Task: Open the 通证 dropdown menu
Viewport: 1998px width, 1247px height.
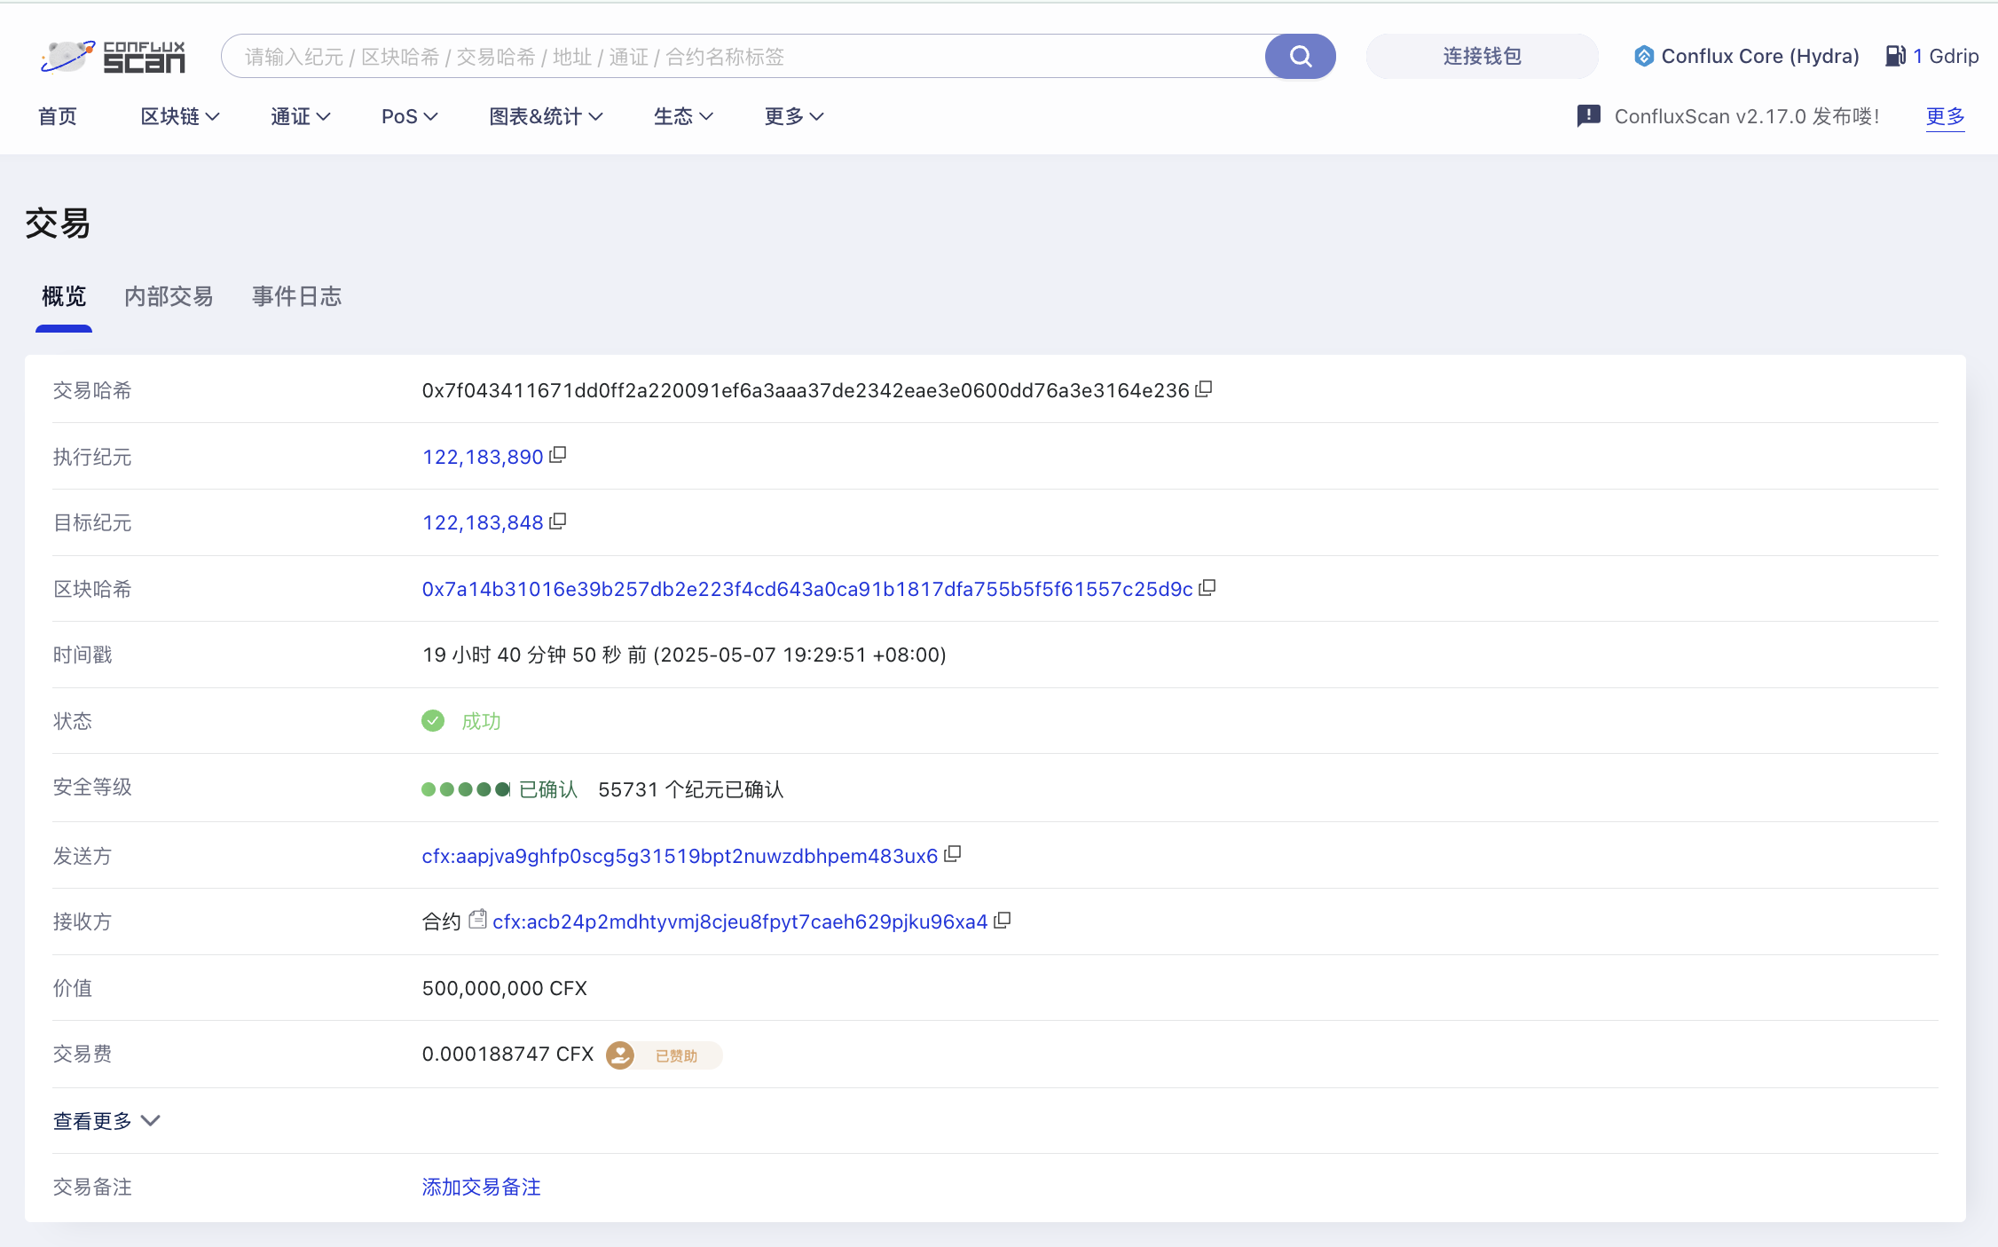Action: click(x=301, y=116)
